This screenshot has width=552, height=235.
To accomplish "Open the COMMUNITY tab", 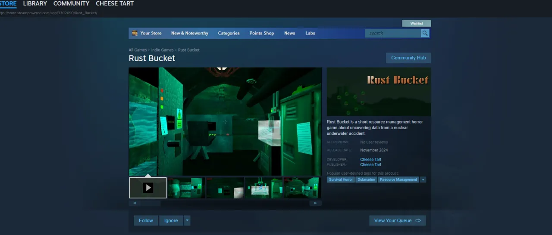I will click(x=71, y=3).
